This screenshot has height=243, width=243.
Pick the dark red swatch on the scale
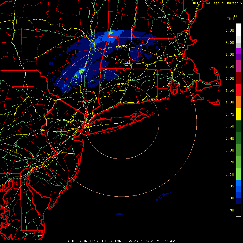[x=238, y=78]
